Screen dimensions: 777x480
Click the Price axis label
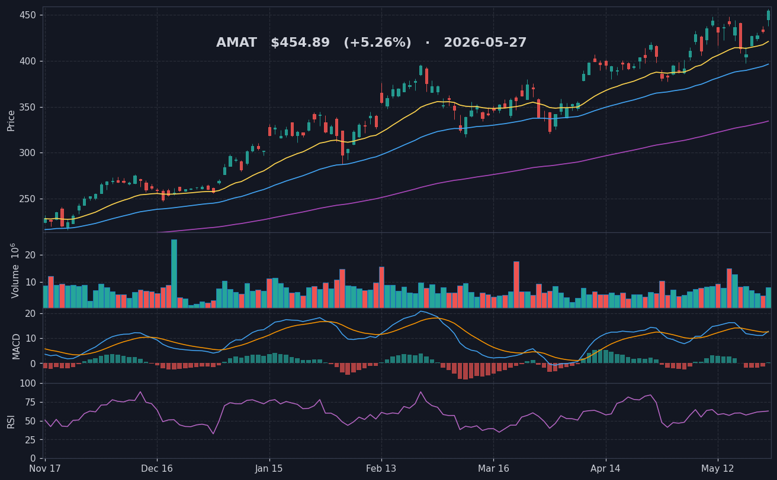11,120
